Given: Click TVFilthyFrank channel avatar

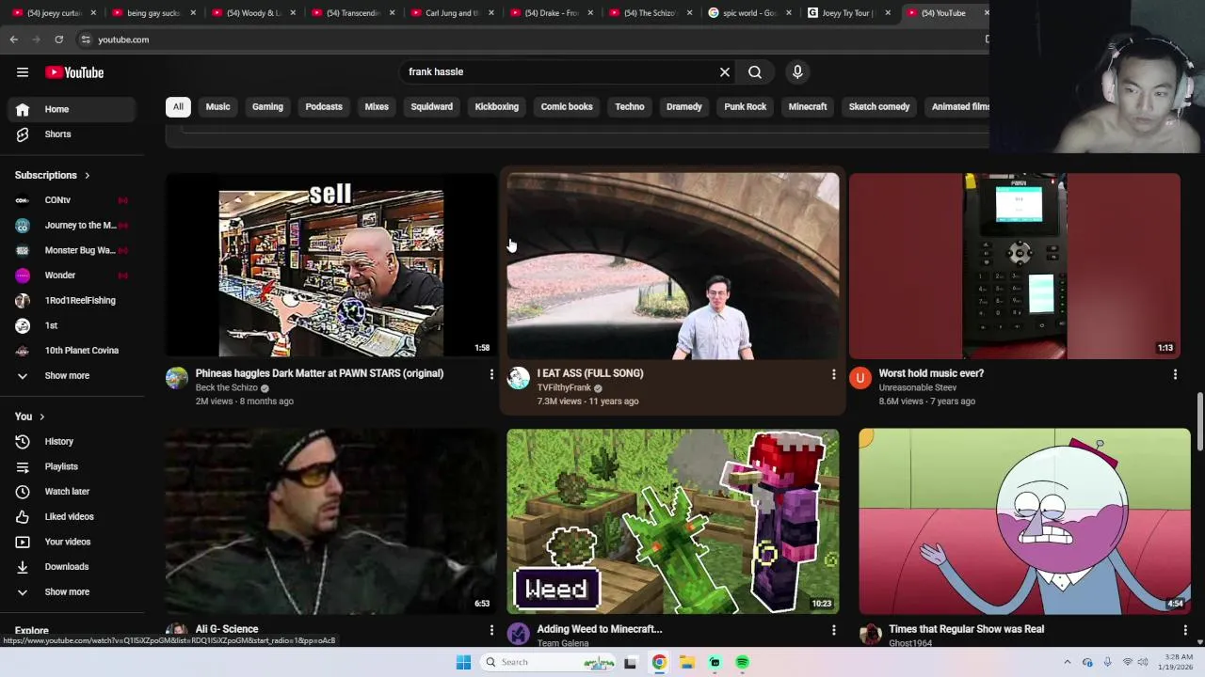Looking at the screenshot, I should 519,378.
